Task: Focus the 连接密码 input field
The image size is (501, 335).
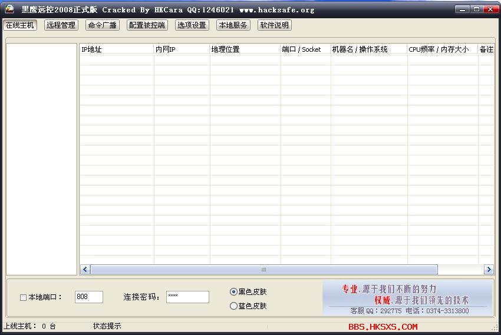Action: (187, 297)
